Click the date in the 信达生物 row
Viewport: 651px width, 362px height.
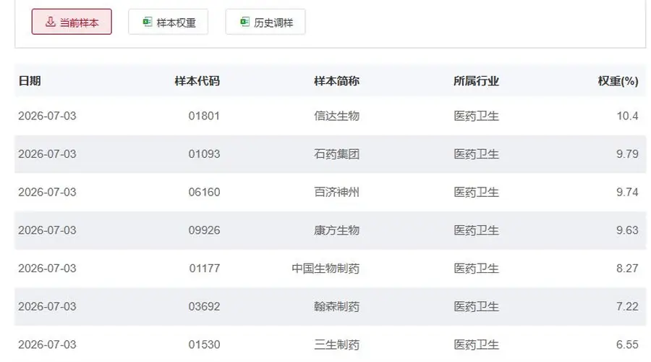tap(47, 116)
